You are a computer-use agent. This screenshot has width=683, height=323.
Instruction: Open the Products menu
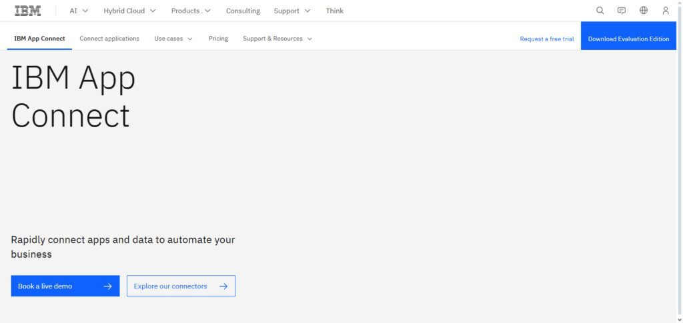point(191,11)
